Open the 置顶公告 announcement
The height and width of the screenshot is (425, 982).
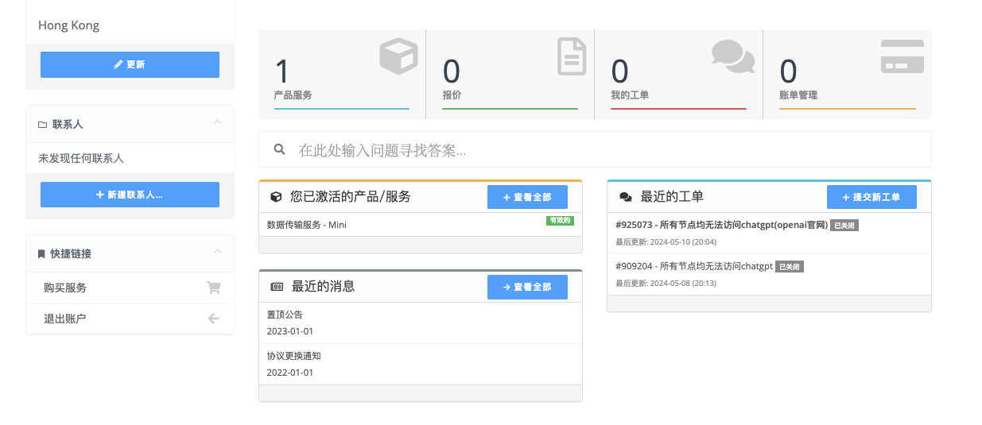click(x=285, y=315)
